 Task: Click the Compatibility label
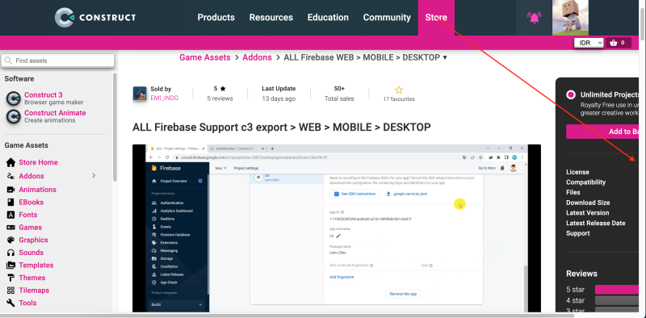click(586, 182)
